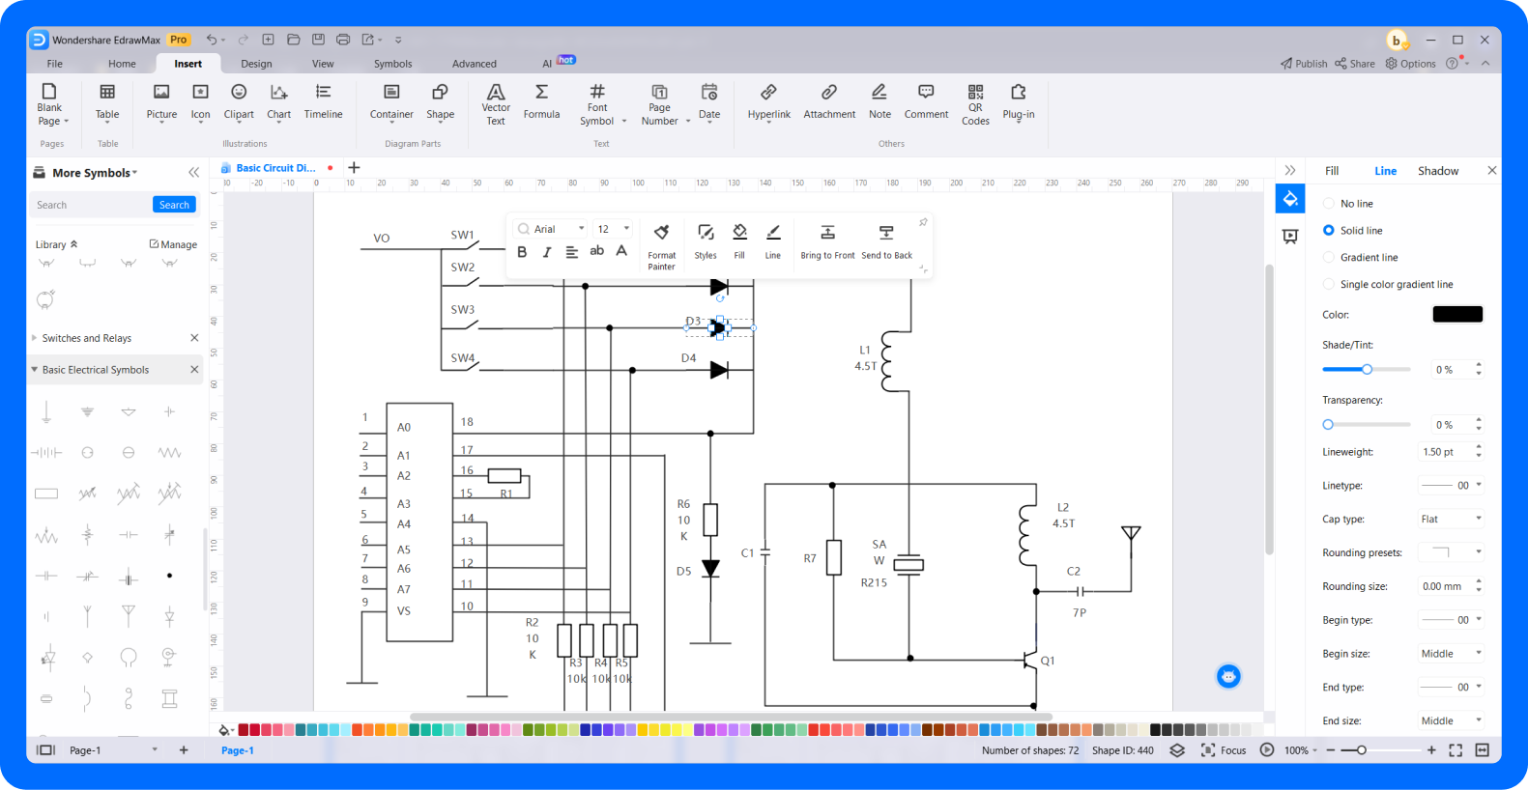Insert a Container diagram part
The image size is (1528, 790).
click(391, 101)
